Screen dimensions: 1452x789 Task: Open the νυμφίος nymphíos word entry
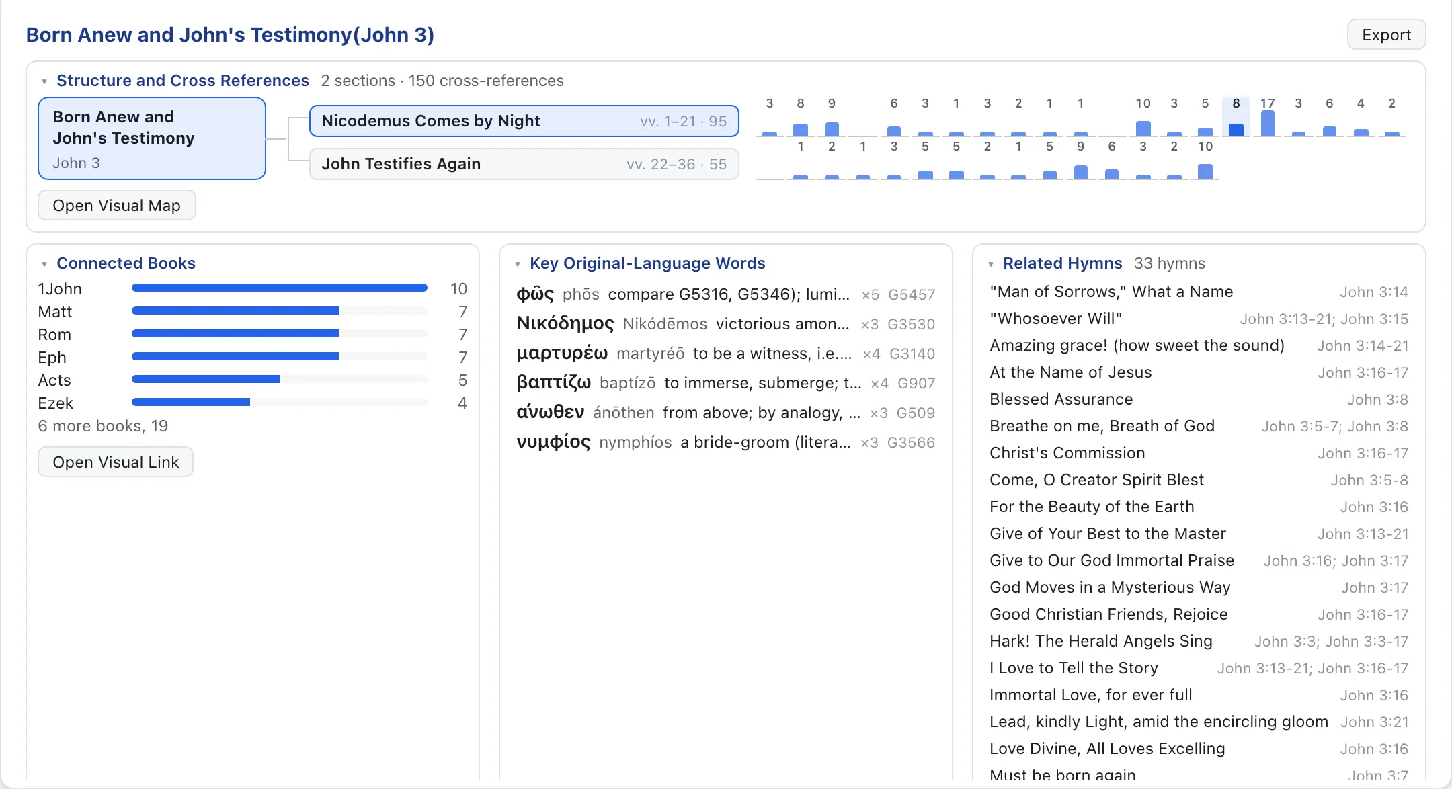click(x=725, y=442)
